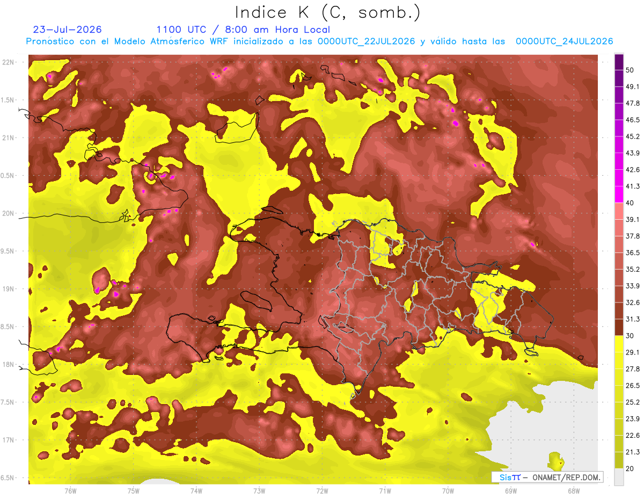The width and height of the screenshot is (644, 498).
Task: Pick the olive swatch between 20 and 21.3
Action: [619, 460]
